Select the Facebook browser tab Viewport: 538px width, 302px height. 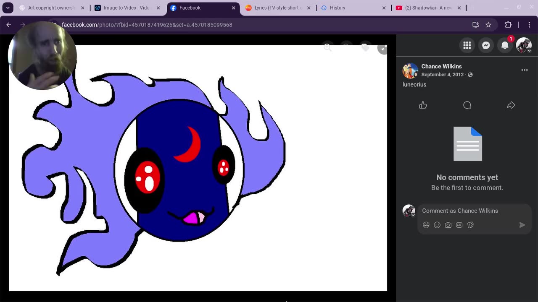click(x=203, y=8)
